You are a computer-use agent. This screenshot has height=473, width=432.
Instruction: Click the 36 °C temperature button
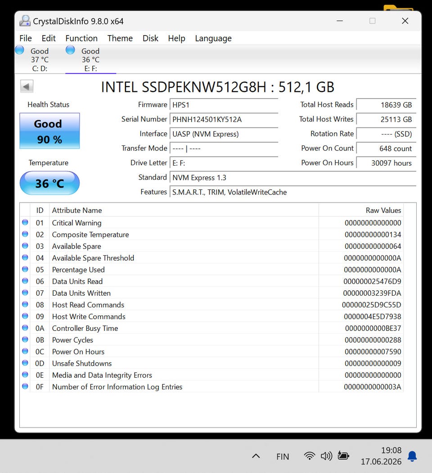(x=49, y=183)
